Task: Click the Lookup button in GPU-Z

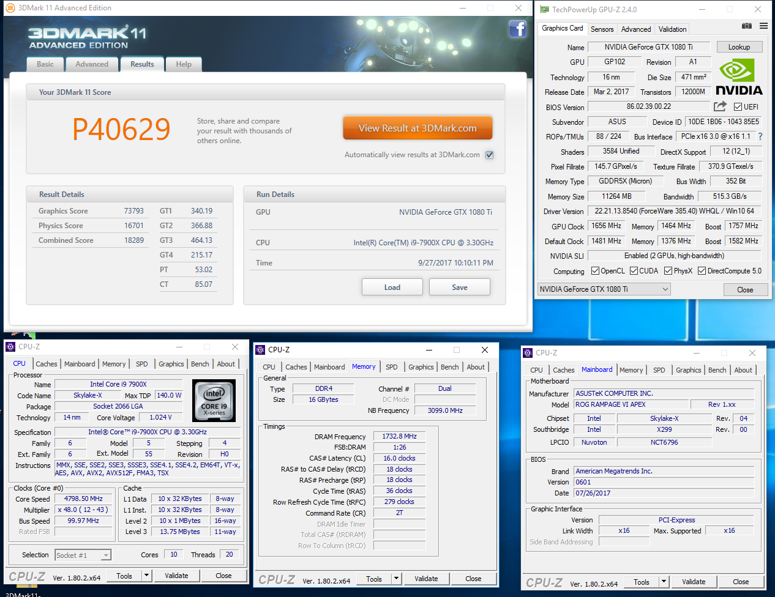Action: tap(739, 47)
